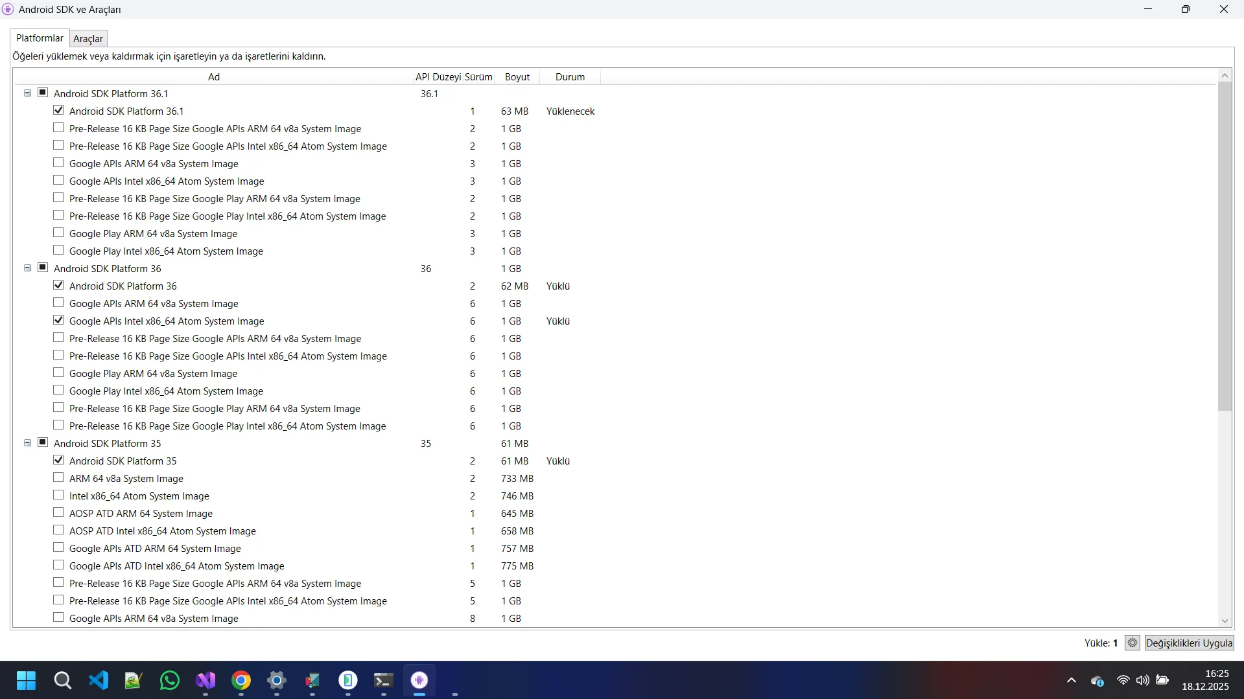
Task: Open taskbar Search
Action: coord(62,680)
